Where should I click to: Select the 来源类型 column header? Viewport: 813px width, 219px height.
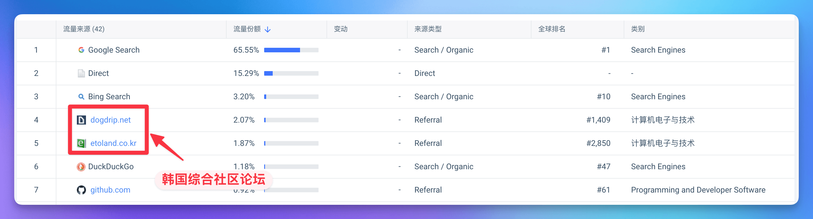428,29
